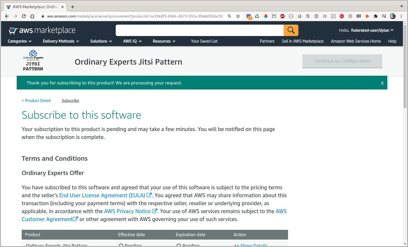This screenshot has width=408, height=247.
Task: Open the Delivery Methods dropdown
Action: (61, 41)
